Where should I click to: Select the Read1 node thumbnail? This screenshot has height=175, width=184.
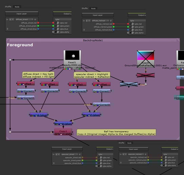(72, 55)
